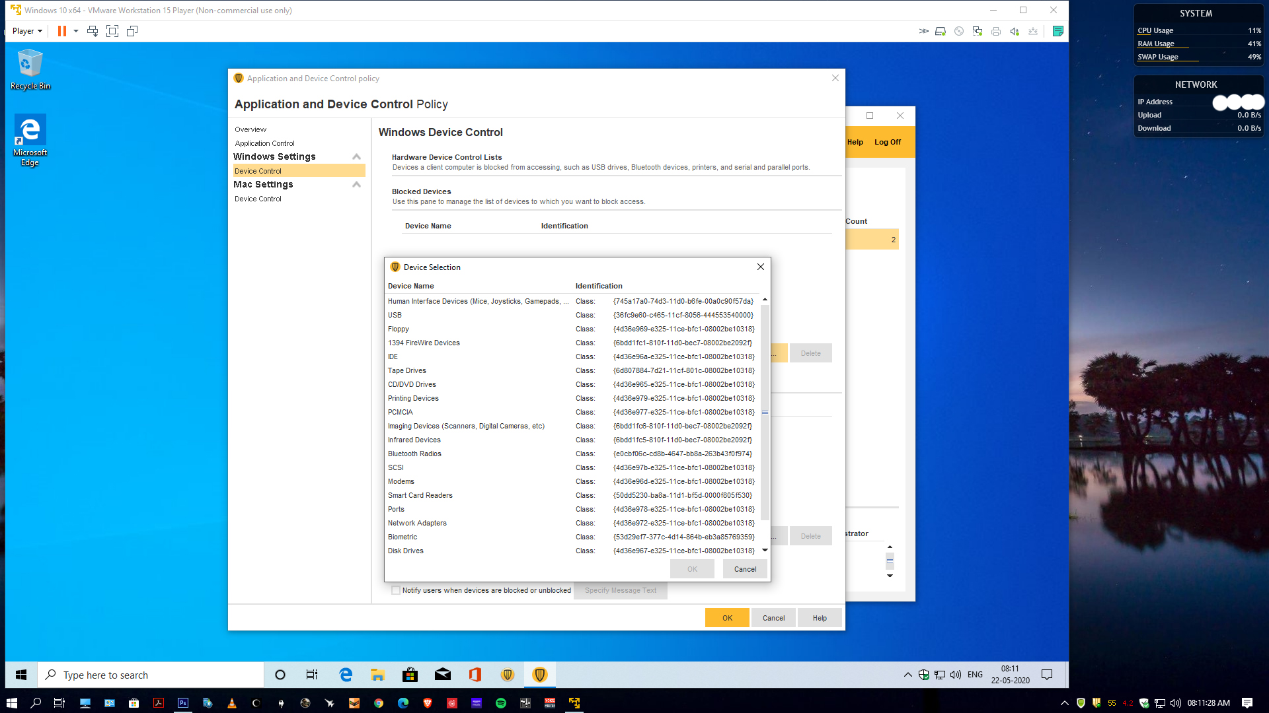Collapse the Windows Settings section
The height and width of the screenshot is (713, 1269).
356,156
